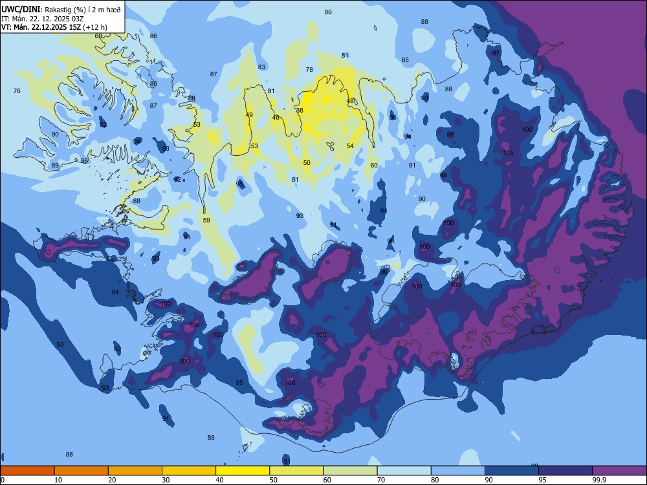The height and width of the screenshot is (485, 647).
Task: Select the map value 83
Action: (261, 67)
